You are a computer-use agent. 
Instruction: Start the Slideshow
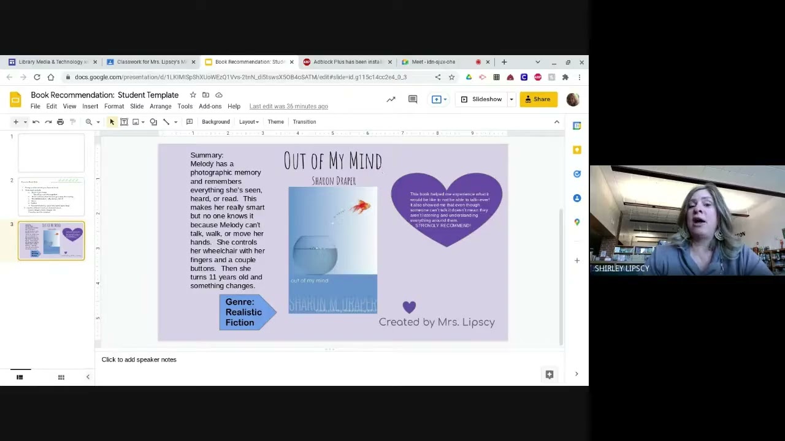pyautogui.click(x=481, y=99)
